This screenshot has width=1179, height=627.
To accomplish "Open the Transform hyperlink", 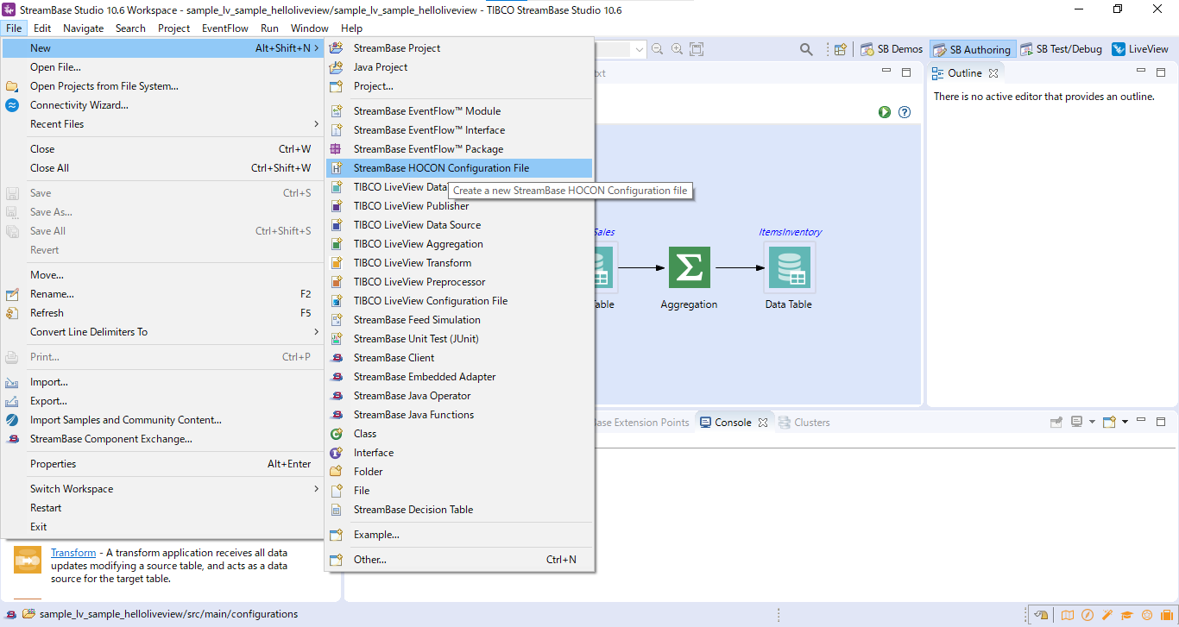I will pyautogui.click(x=73, y=553).
